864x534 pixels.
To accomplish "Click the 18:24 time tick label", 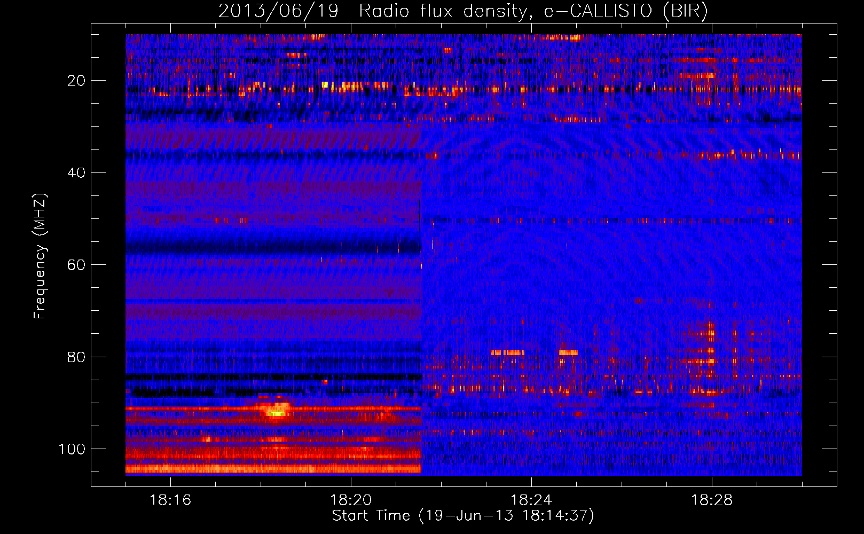I will point(531,500).
